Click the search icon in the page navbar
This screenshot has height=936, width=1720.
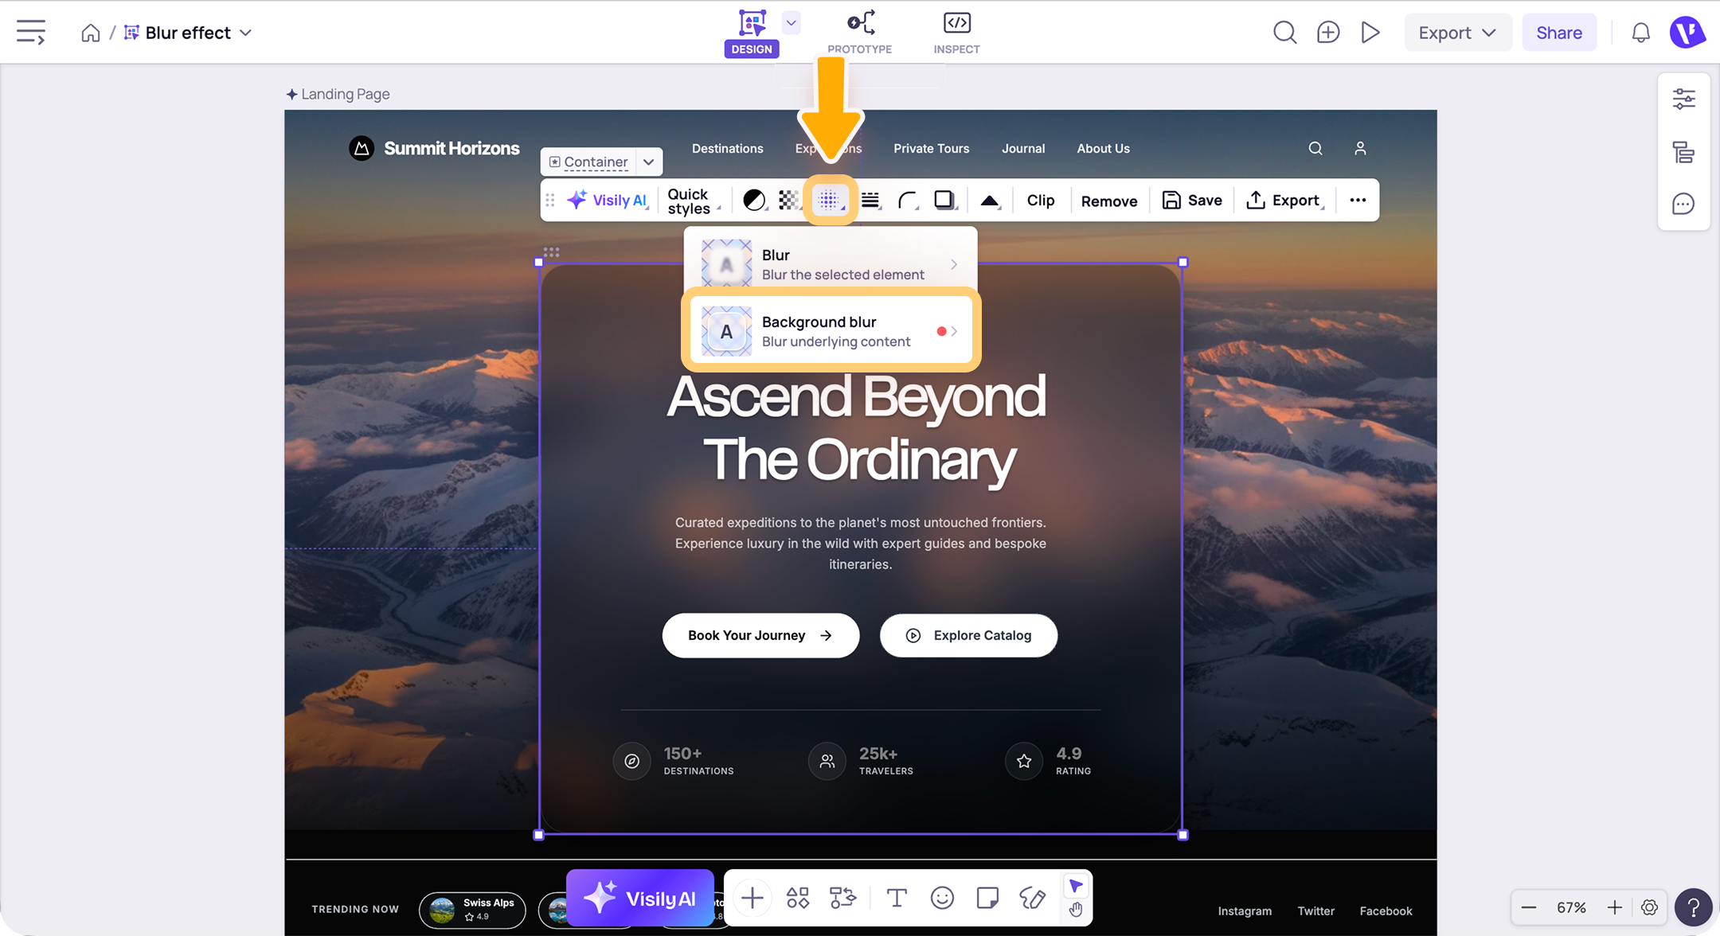click(x=1315, y=148)
